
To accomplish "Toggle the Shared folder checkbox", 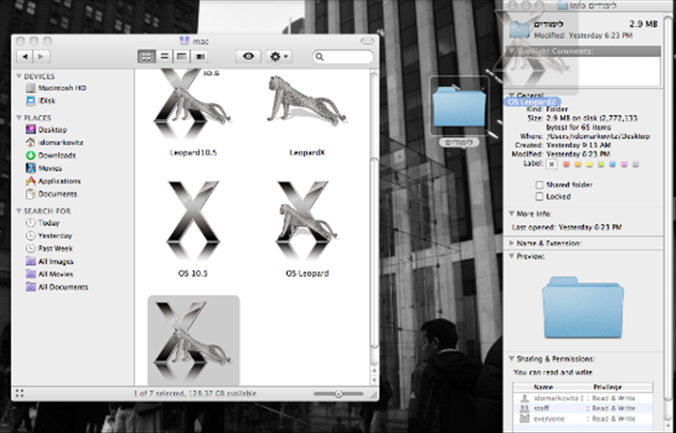I will click(x=539, y=185).
